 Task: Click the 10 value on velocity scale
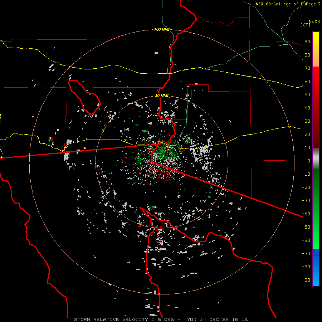(307, 148)
